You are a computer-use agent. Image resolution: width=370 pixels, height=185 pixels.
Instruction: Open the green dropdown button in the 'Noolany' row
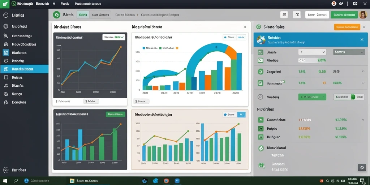click(x=312, y=97)
